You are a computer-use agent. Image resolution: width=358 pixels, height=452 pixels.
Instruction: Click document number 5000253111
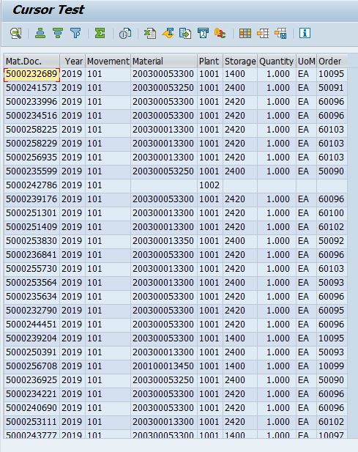31,422
